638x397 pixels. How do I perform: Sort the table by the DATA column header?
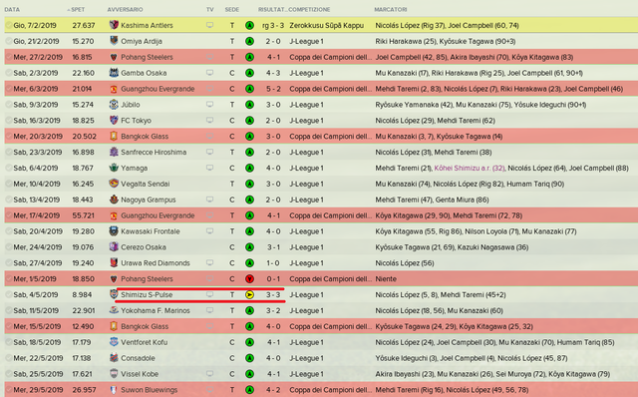click(x=12, y=9)
